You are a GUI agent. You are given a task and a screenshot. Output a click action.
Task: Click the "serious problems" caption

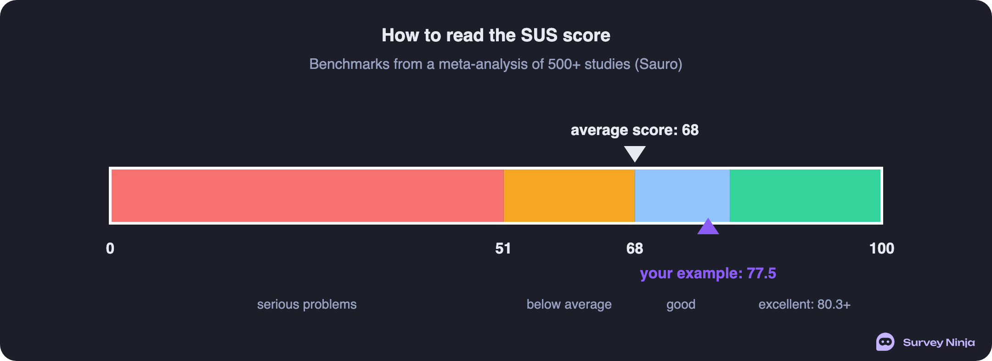pos(307,305)
